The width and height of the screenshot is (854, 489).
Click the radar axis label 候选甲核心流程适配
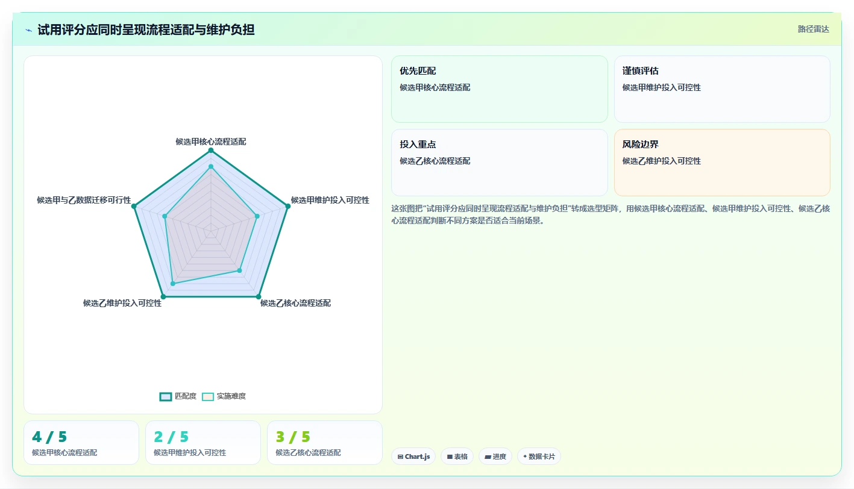[x=211, y=142]
